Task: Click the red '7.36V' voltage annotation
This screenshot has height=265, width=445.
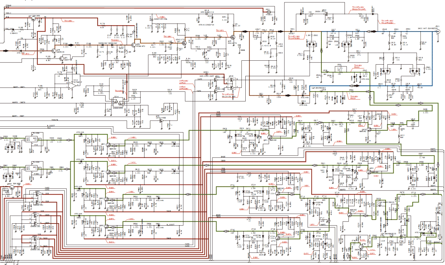Action: click(162, 17)
